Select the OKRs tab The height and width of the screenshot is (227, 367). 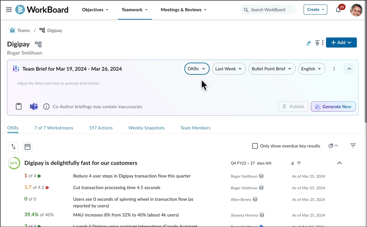pyautogui.click(x=13, y=128)
